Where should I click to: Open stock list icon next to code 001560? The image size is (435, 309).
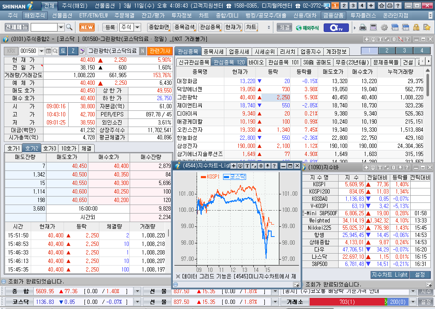[x=48, y=51]
